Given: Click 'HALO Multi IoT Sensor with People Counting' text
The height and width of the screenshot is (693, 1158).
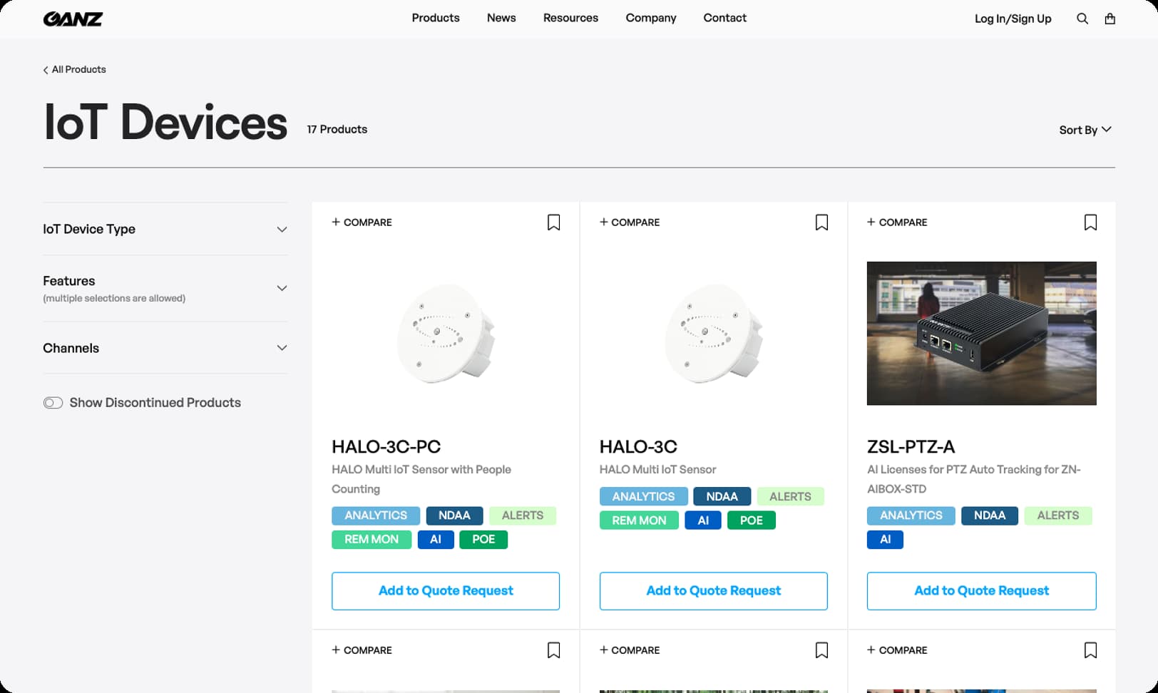Looking at the screenshot, I should 421,479.
